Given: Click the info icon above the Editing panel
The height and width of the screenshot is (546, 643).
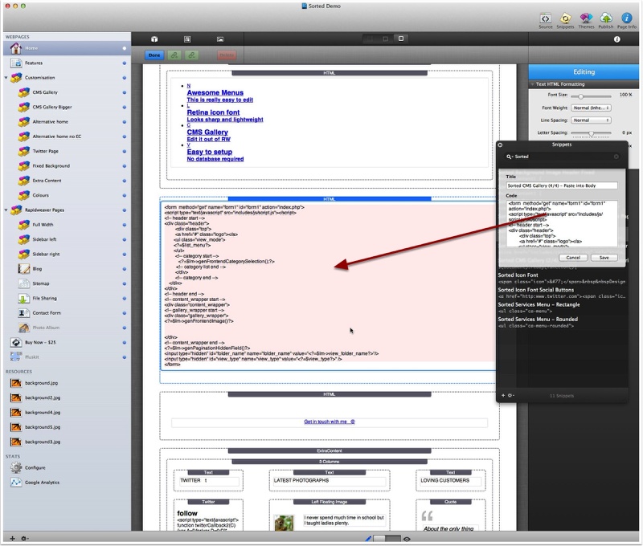Looking at the screenshot, I should pos(616,39).
